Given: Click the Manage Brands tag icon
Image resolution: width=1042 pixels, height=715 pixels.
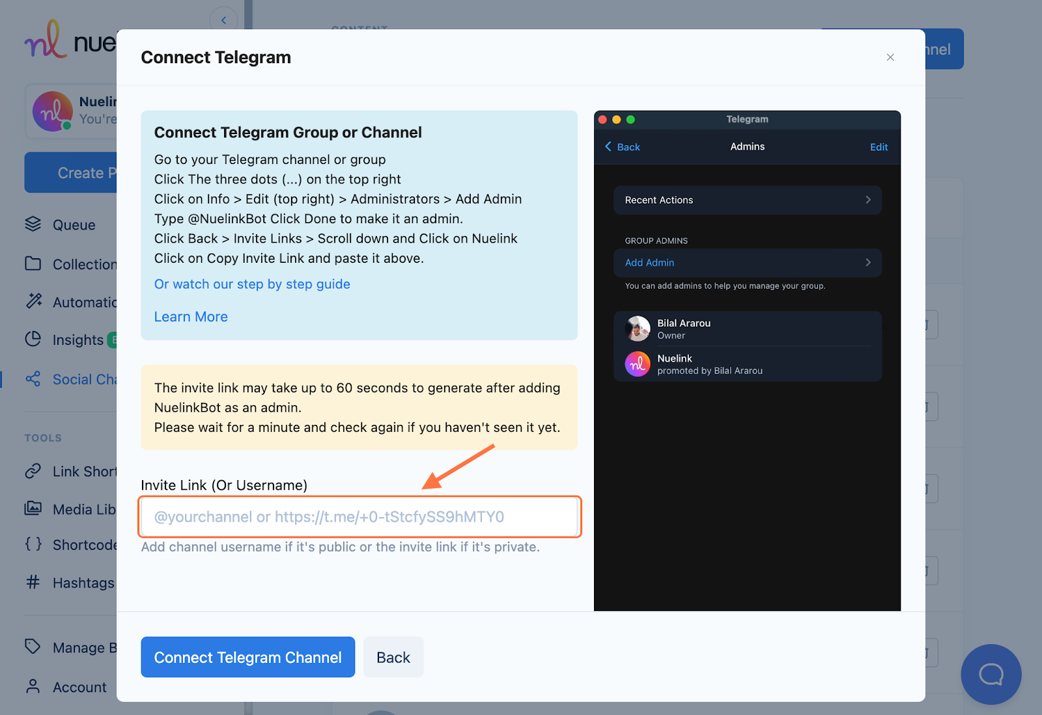Looking at the screenshot, I should (33, 646).
